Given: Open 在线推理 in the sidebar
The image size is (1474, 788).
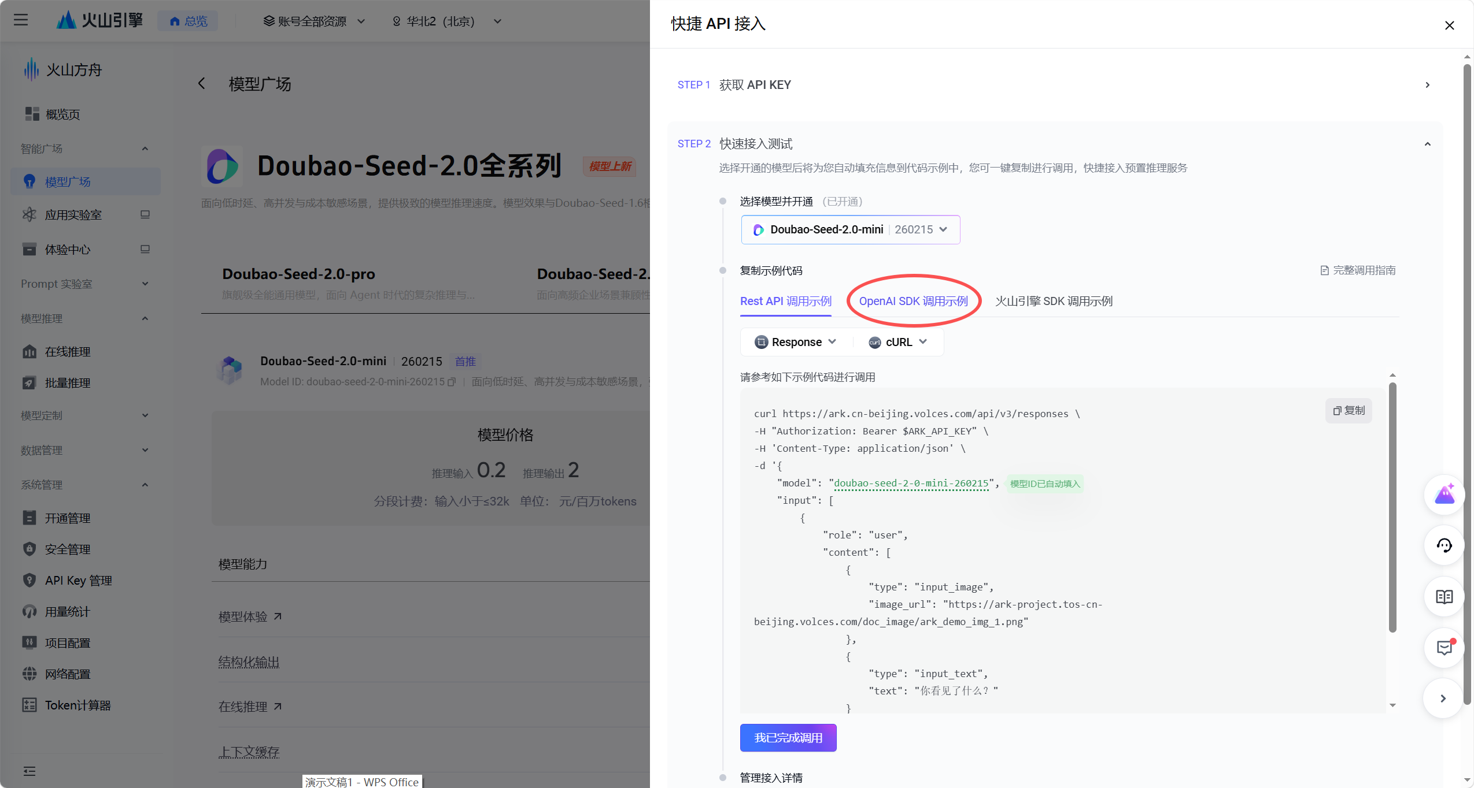Looking at the screenshot, I should (86, 351).
